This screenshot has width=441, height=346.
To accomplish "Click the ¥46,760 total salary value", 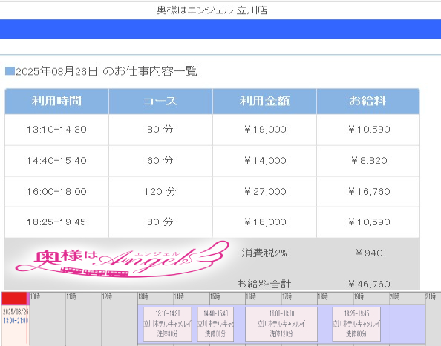I will 369,284.
